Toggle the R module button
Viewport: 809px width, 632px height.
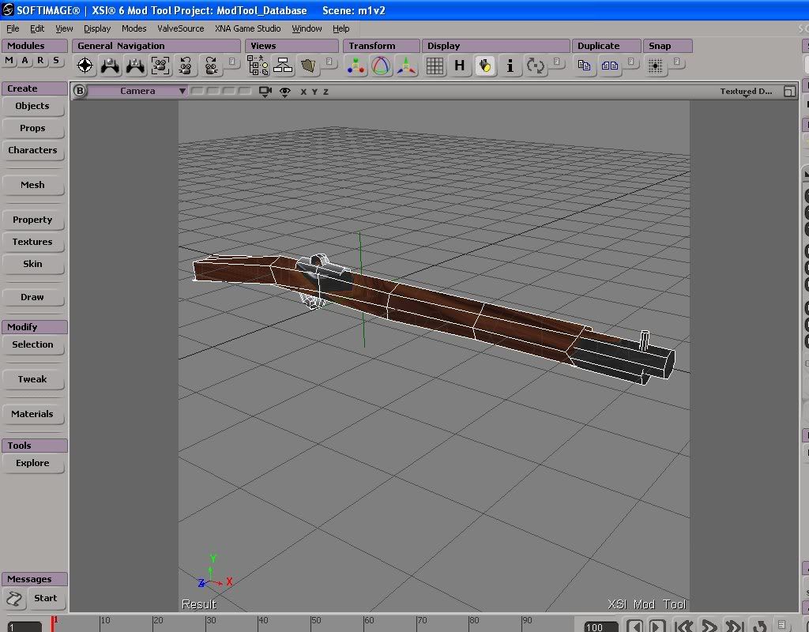40,61
